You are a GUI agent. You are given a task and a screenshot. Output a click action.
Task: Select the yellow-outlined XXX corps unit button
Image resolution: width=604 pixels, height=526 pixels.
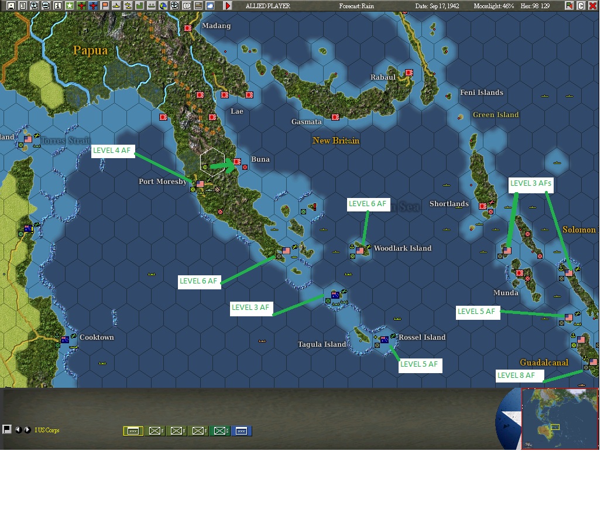tap(133, 431)
